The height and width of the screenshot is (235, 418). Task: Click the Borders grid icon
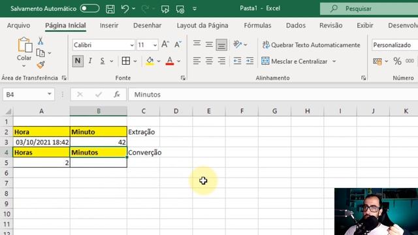click(x=126, y=61)
